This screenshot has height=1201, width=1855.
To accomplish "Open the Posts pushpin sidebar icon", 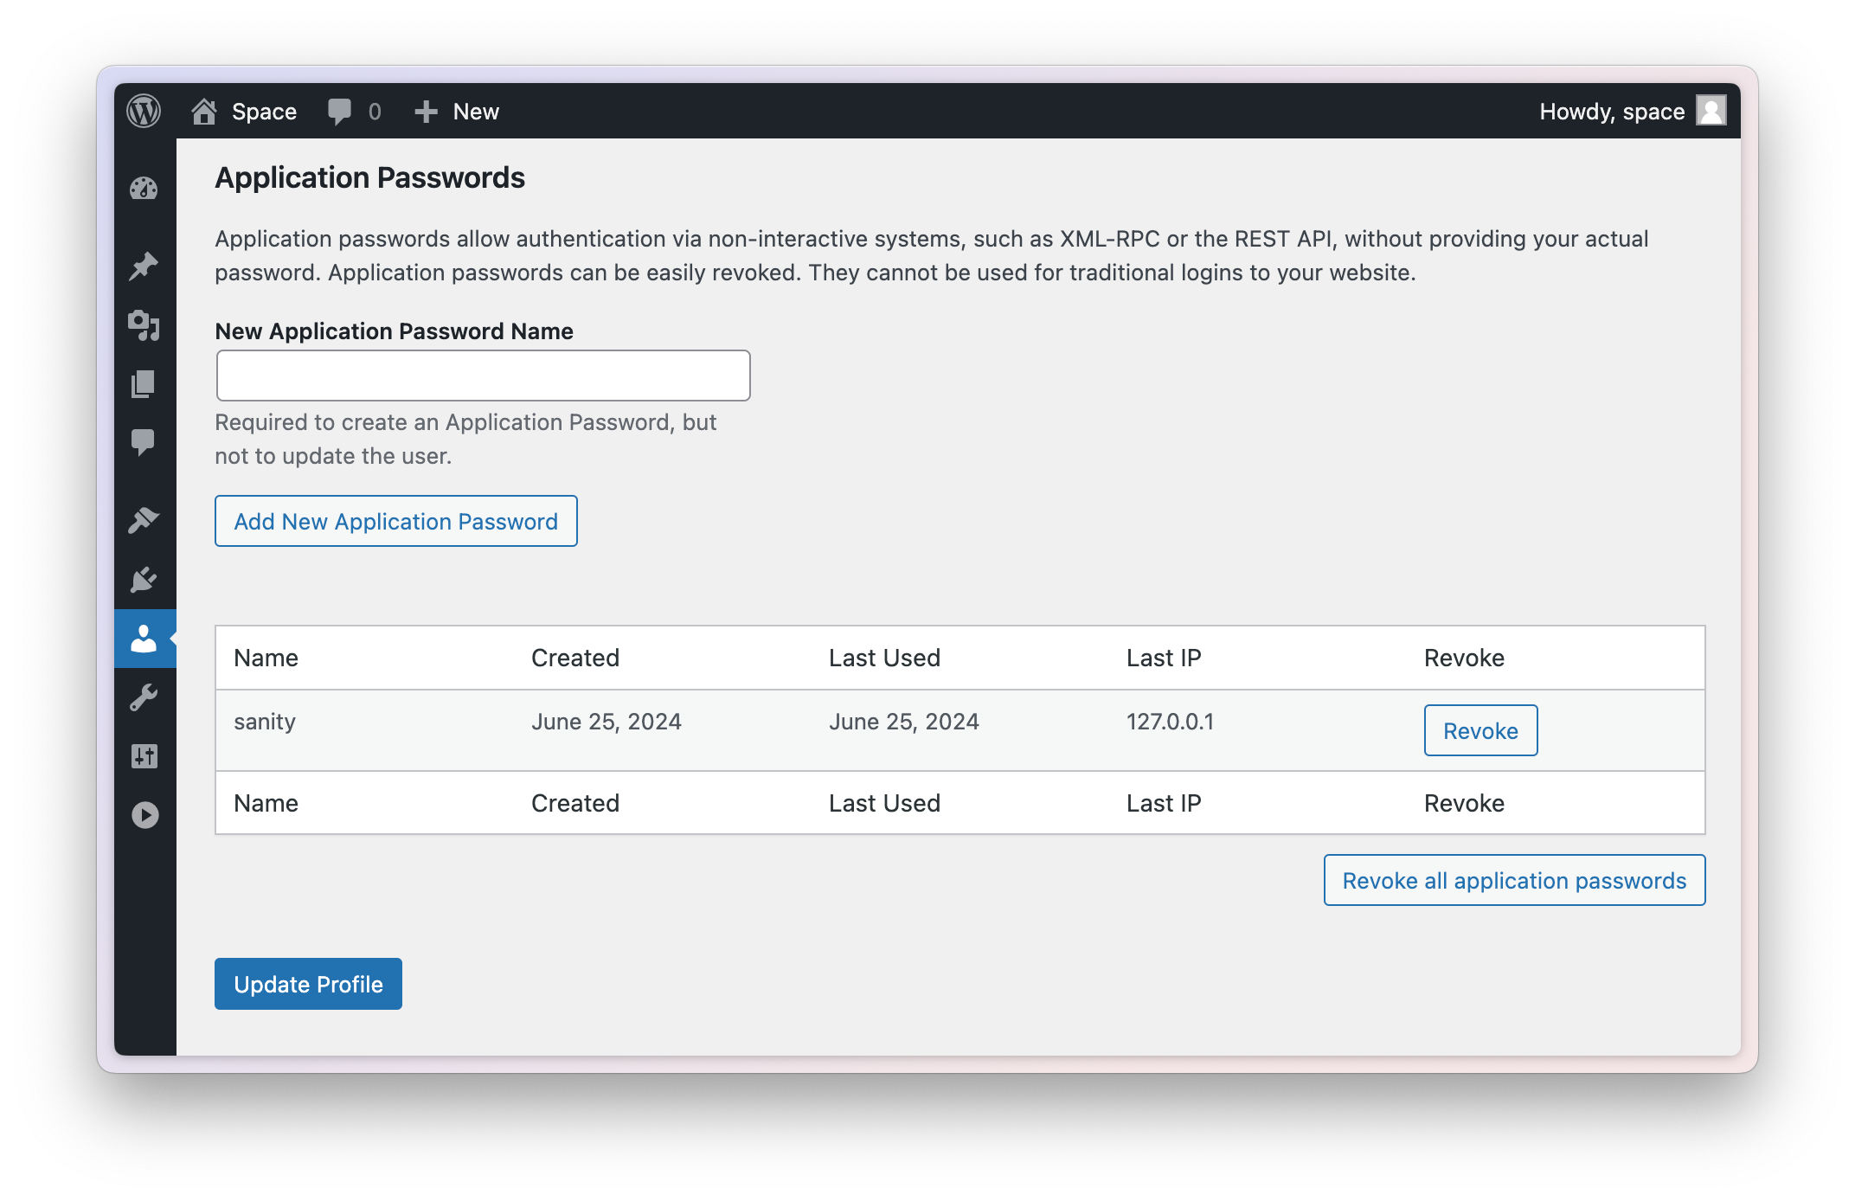I will click(x=144, y=266).
